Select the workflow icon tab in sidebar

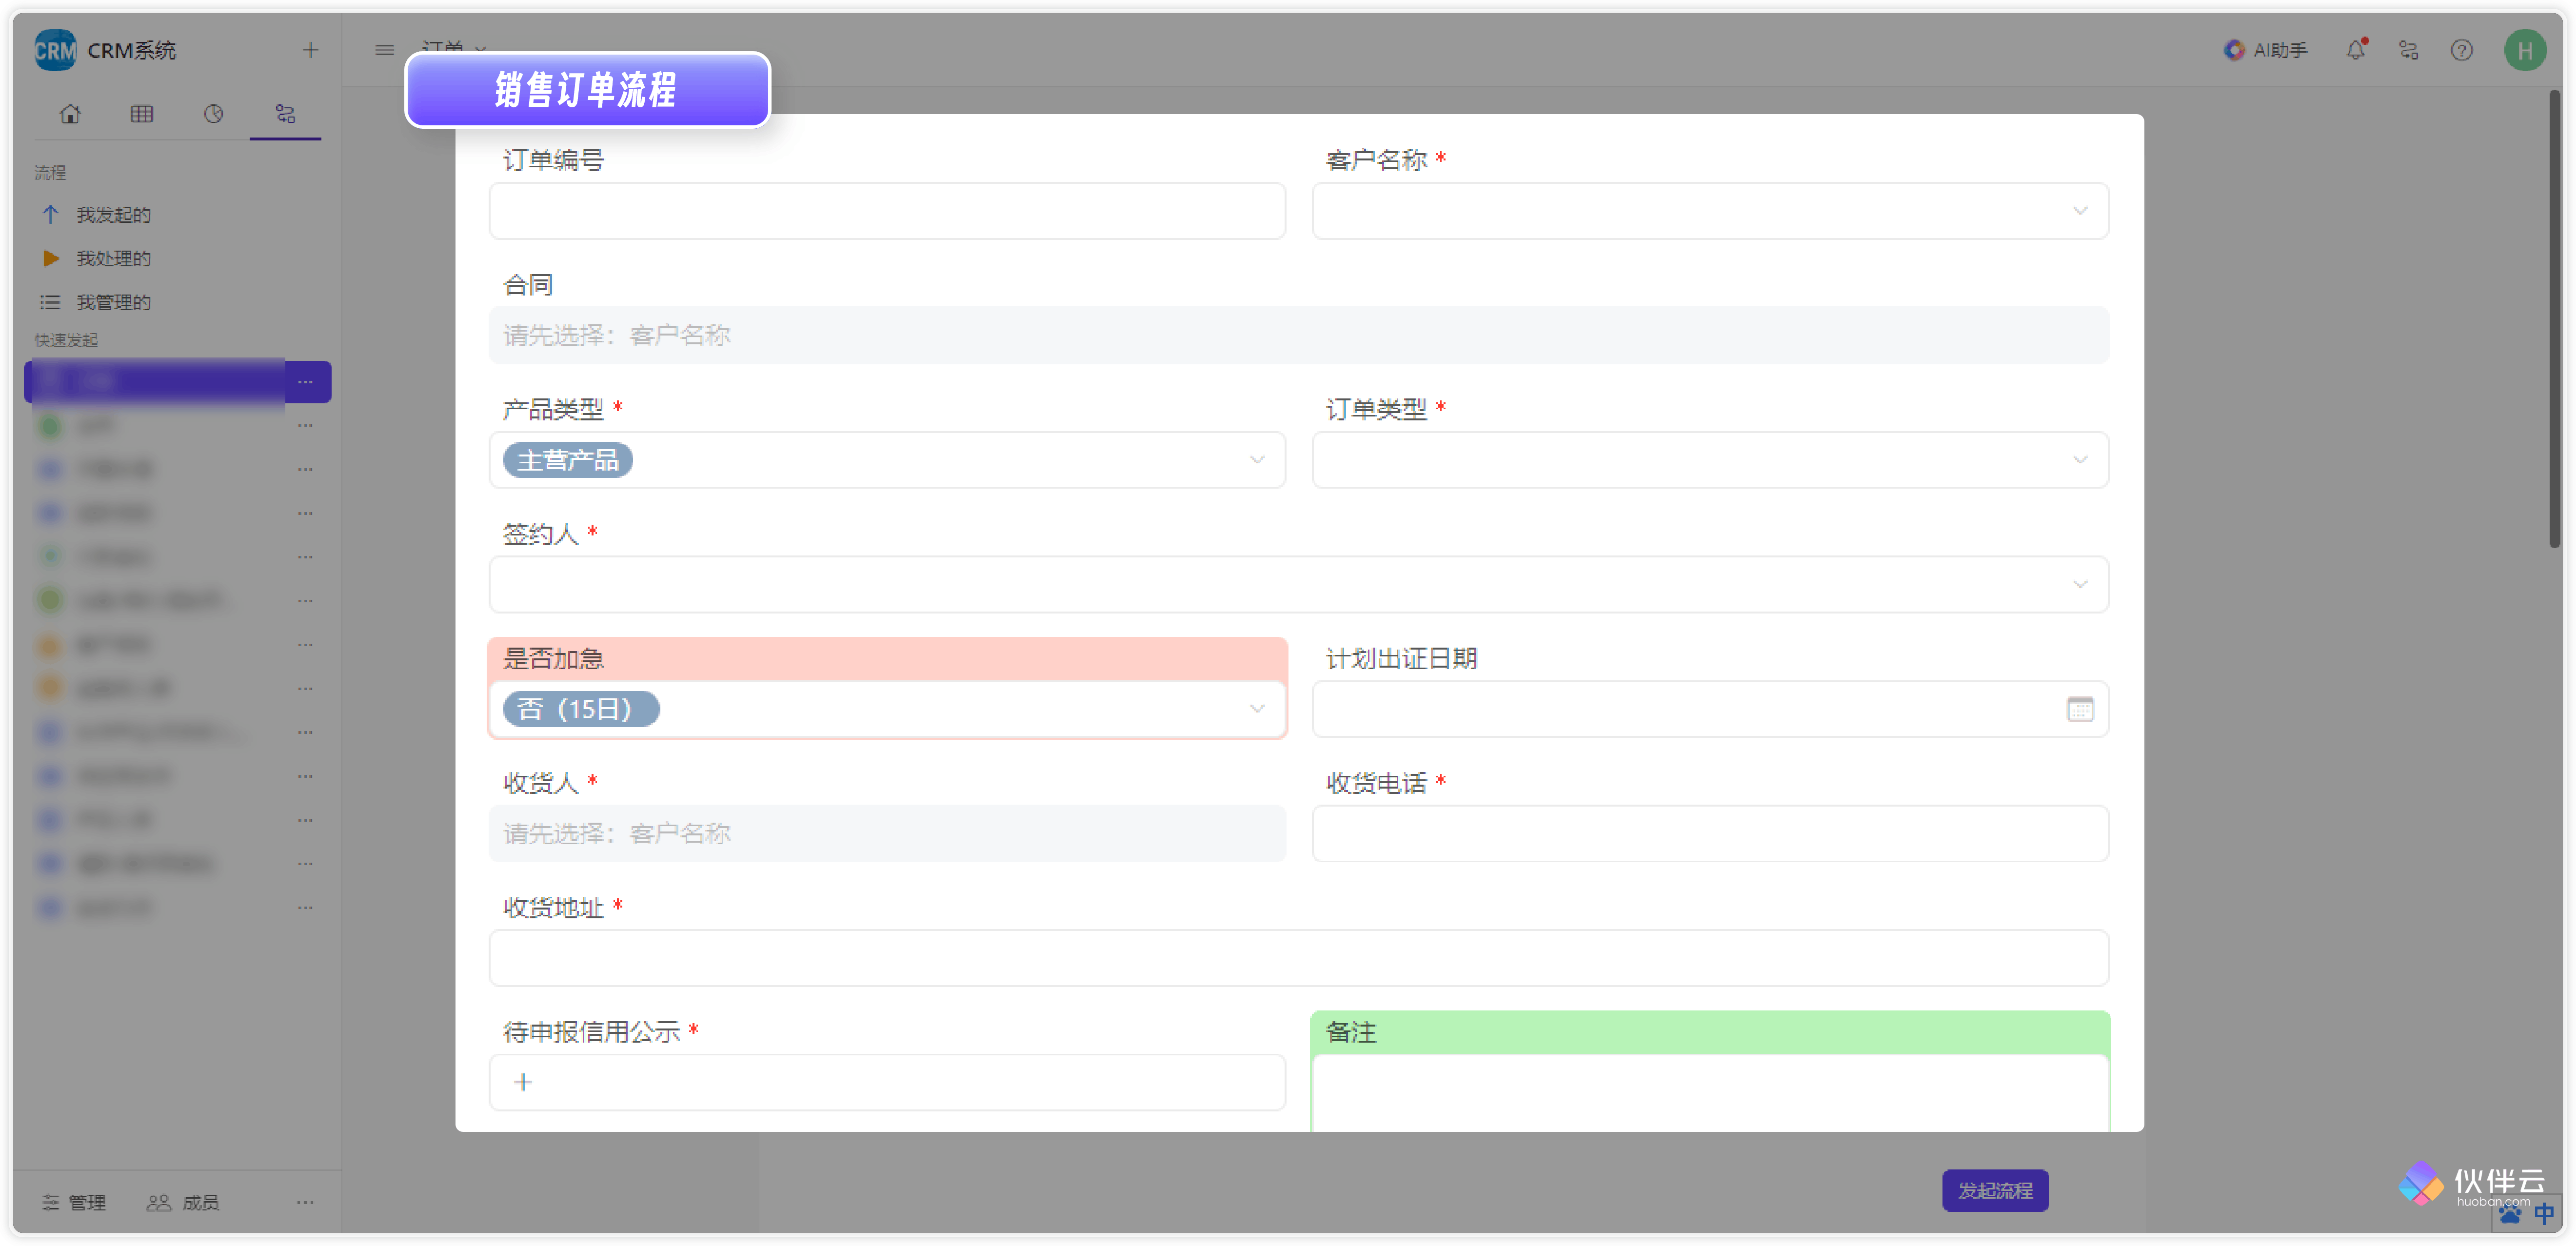(x=285, y=114)
